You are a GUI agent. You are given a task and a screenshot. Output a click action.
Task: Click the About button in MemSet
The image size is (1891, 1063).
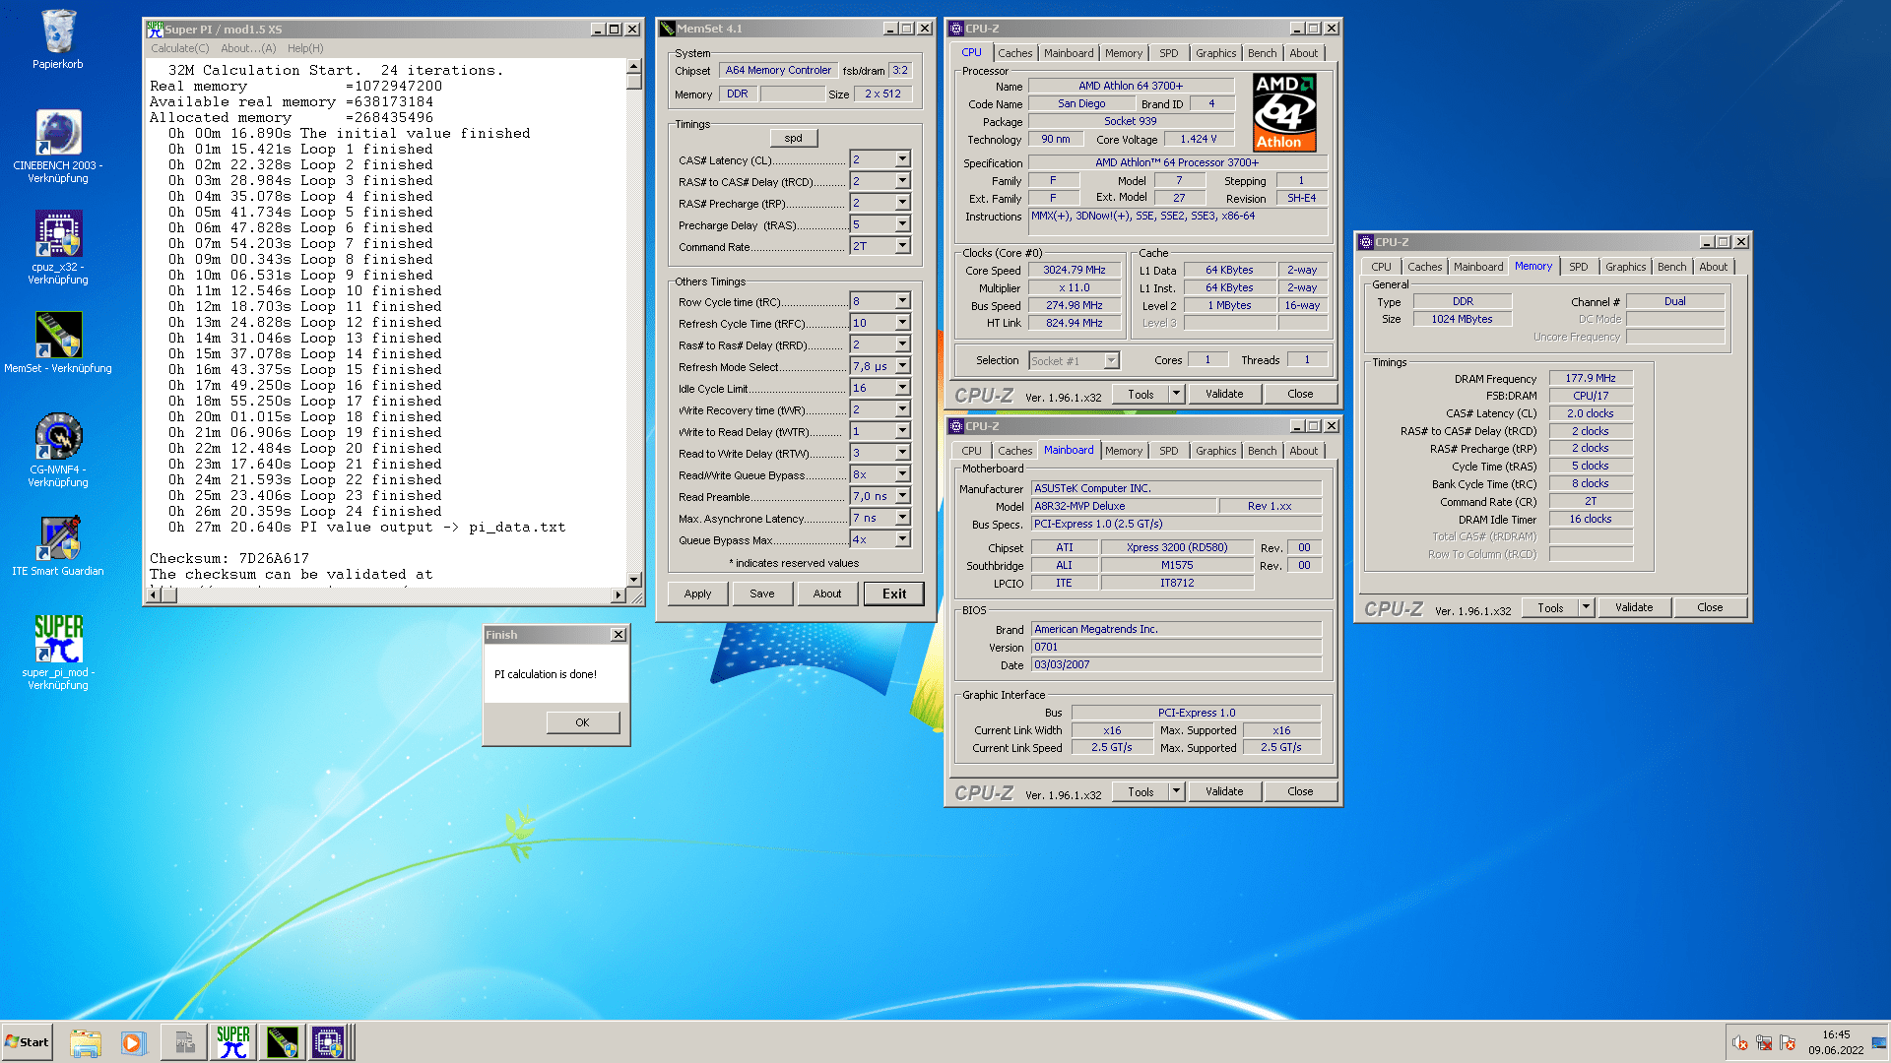click(827, 594)
